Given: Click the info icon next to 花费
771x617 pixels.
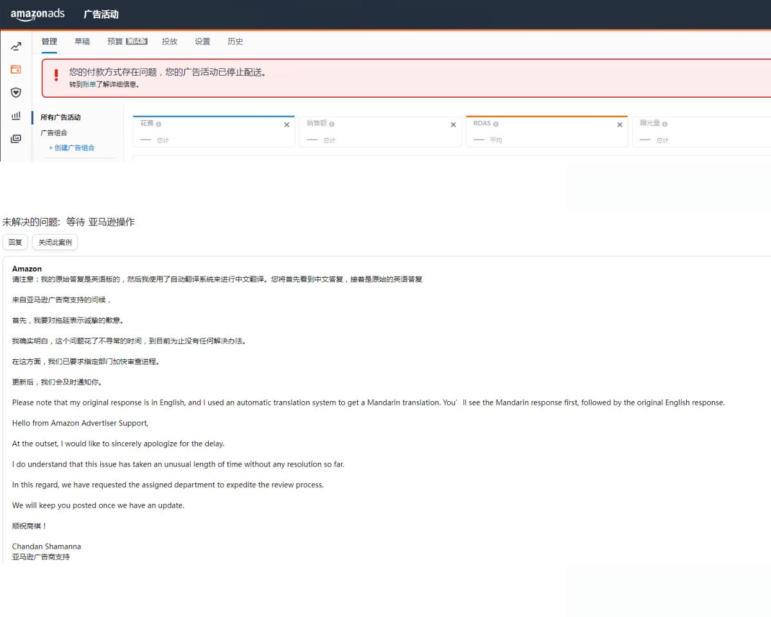Looking at the screenshot, I should 159,124.
